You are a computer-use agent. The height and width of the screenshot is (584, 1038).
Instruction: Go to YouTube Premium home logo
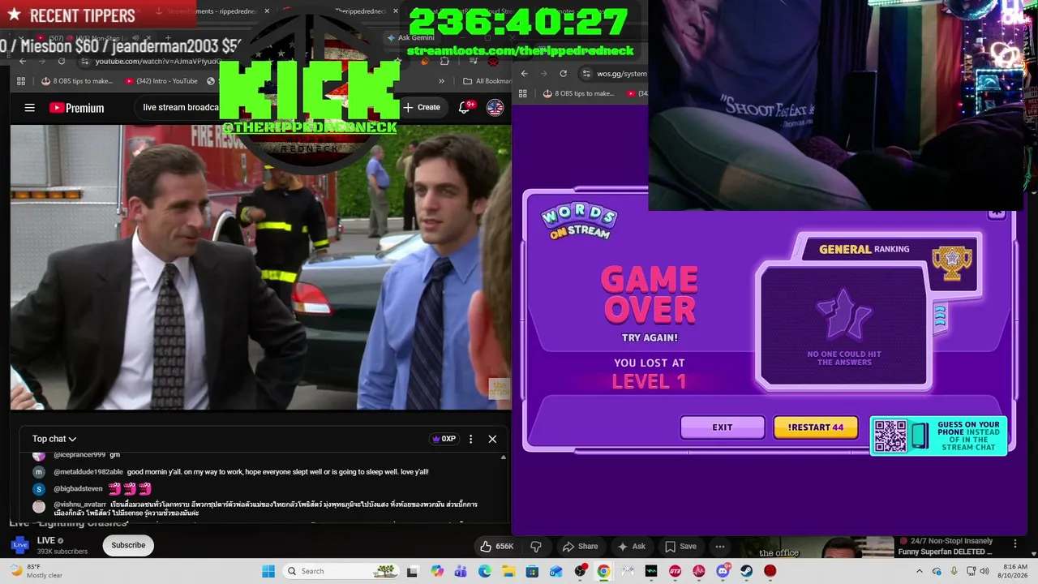tap(76, 108)
